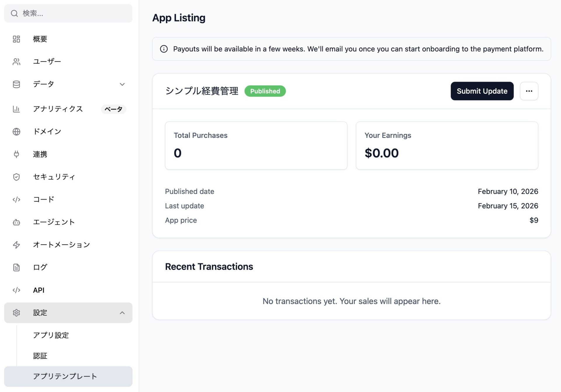Click the domain globe icon

click(16, 132)
